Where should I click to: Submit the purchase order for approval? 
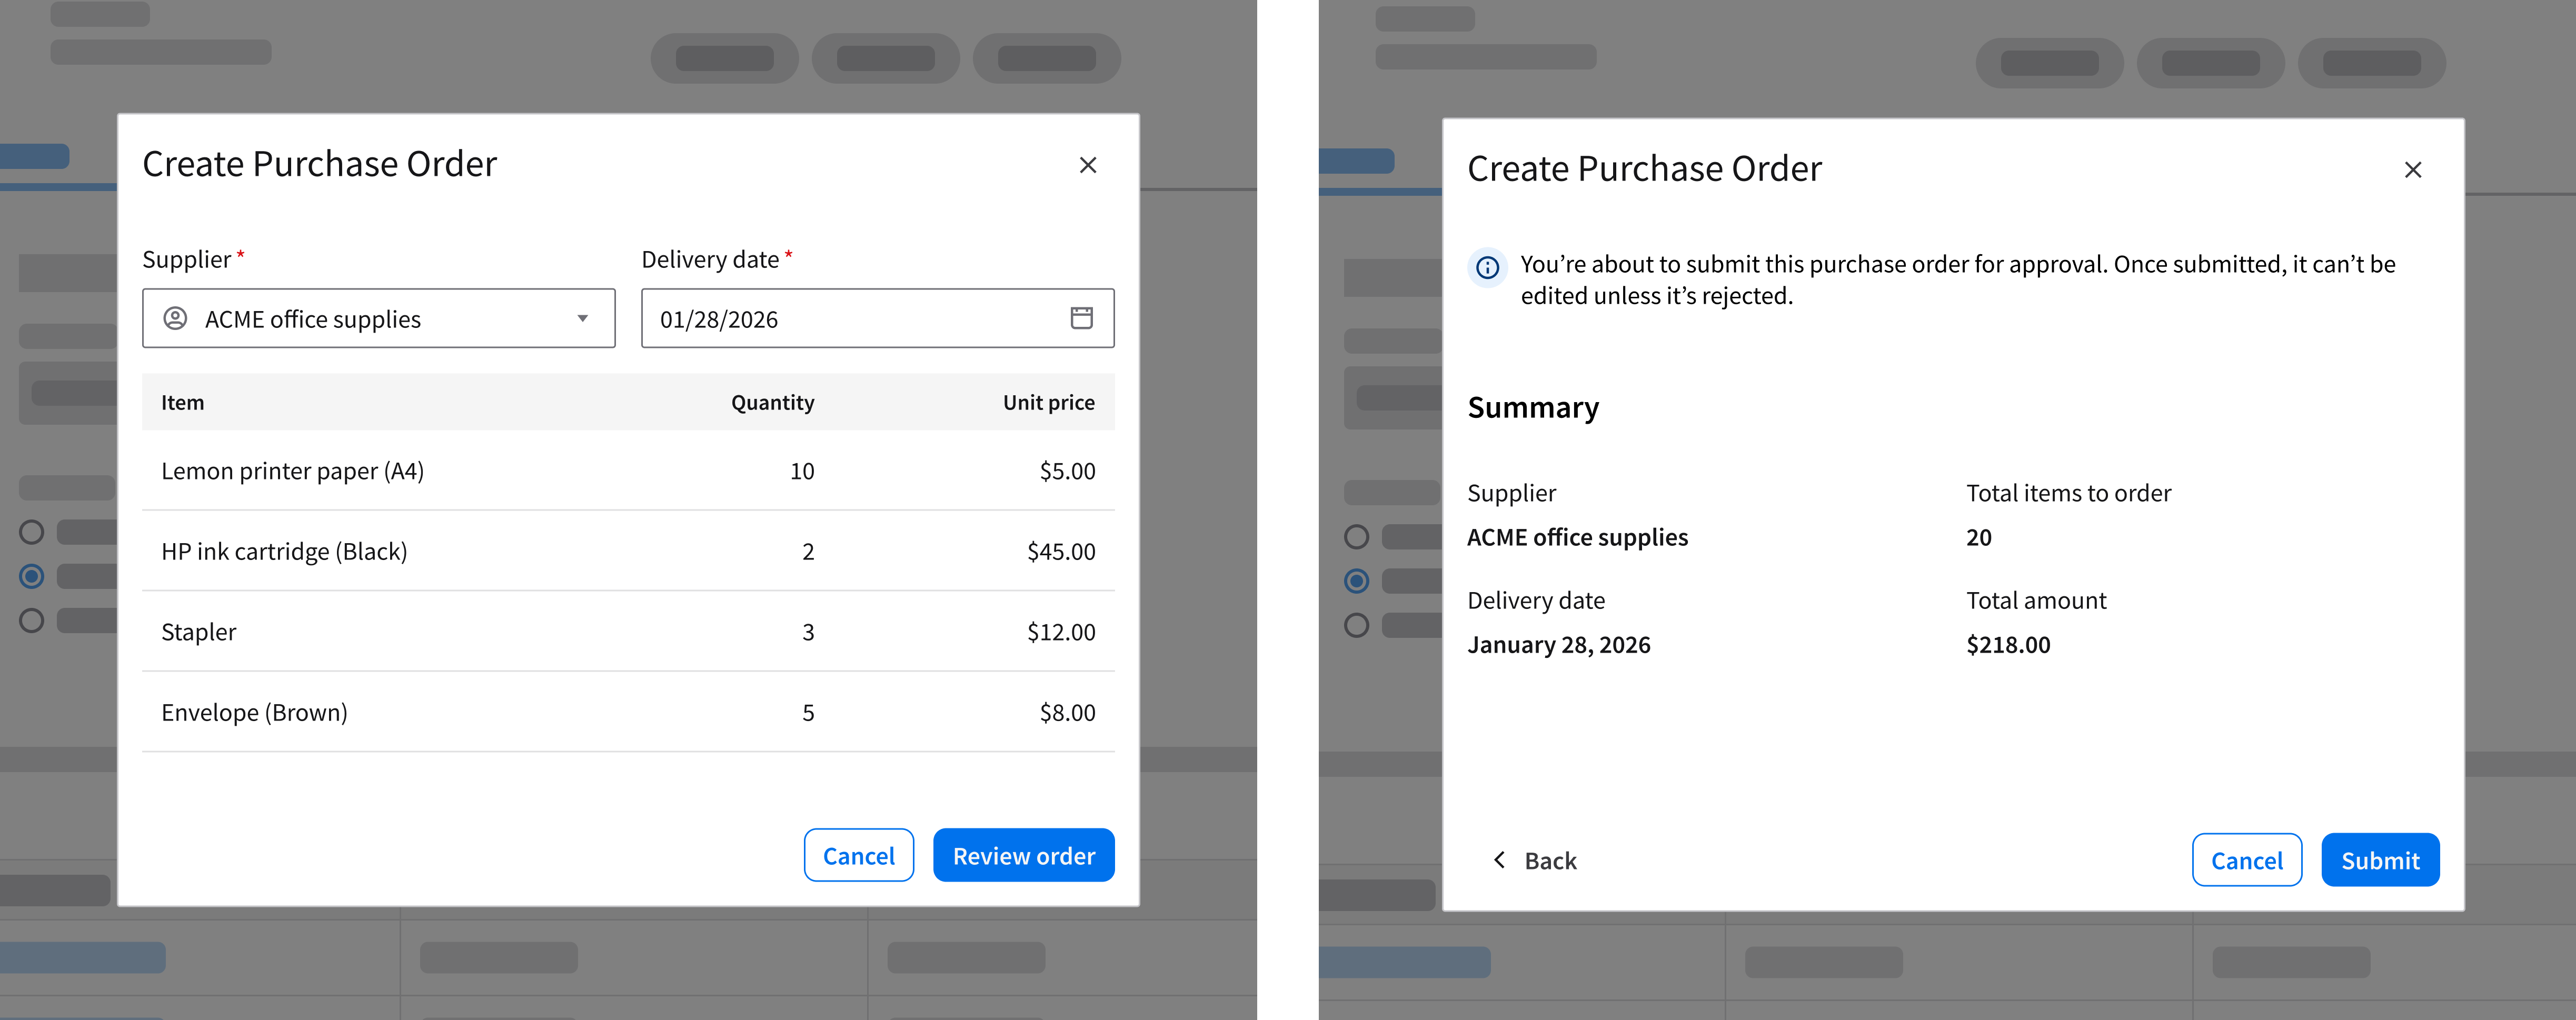click(x=2379, y=860)
